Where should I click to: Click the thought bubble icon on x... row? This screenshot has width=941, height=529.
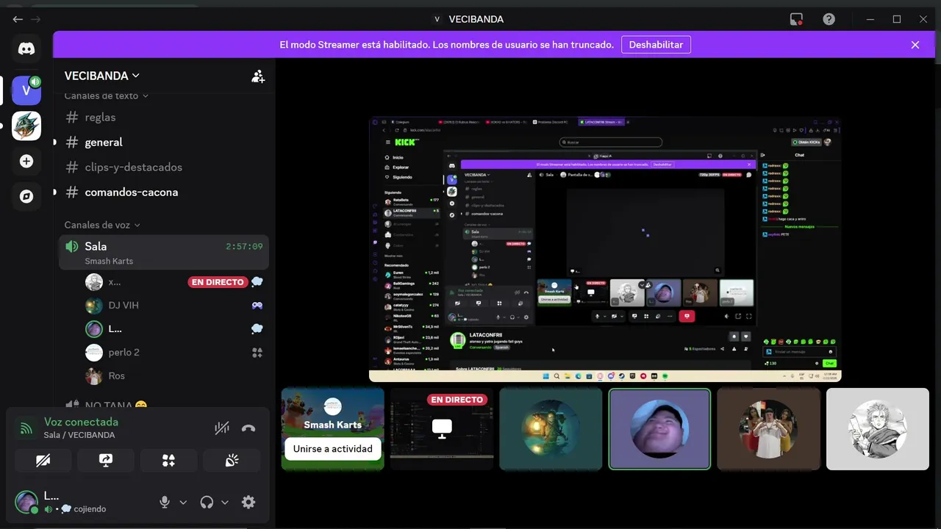(257, 281)
